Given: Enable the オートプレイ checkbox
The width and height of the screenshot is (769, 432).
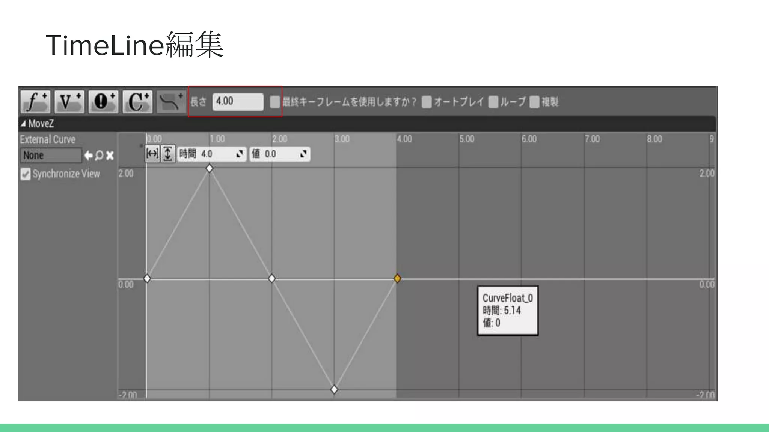Looking at the screenshot, I should 427,102.
